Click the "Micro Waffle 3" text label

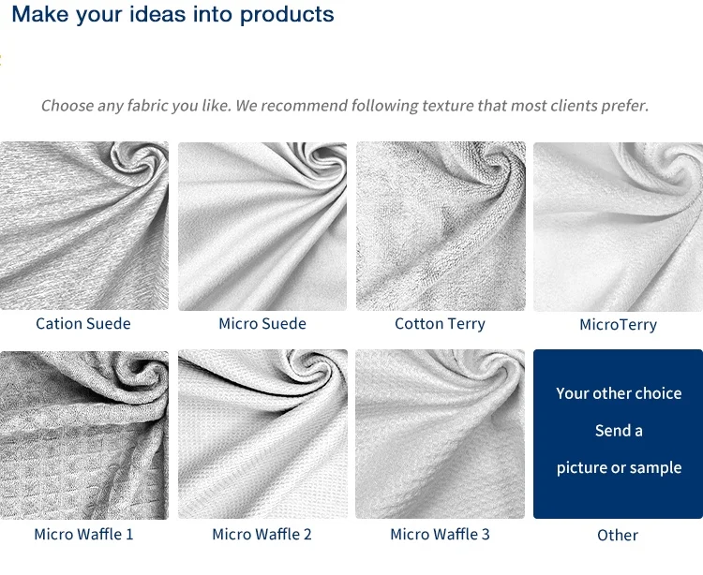(x=440, y=535)
